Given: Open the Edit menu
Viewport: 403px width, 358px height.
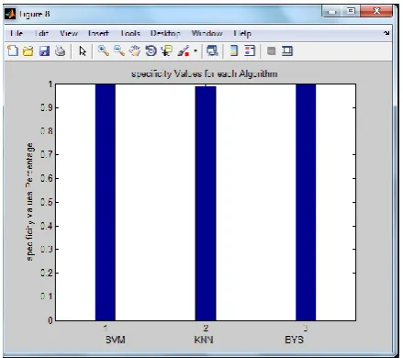Looking at the screenshot, I should [41, 33].
